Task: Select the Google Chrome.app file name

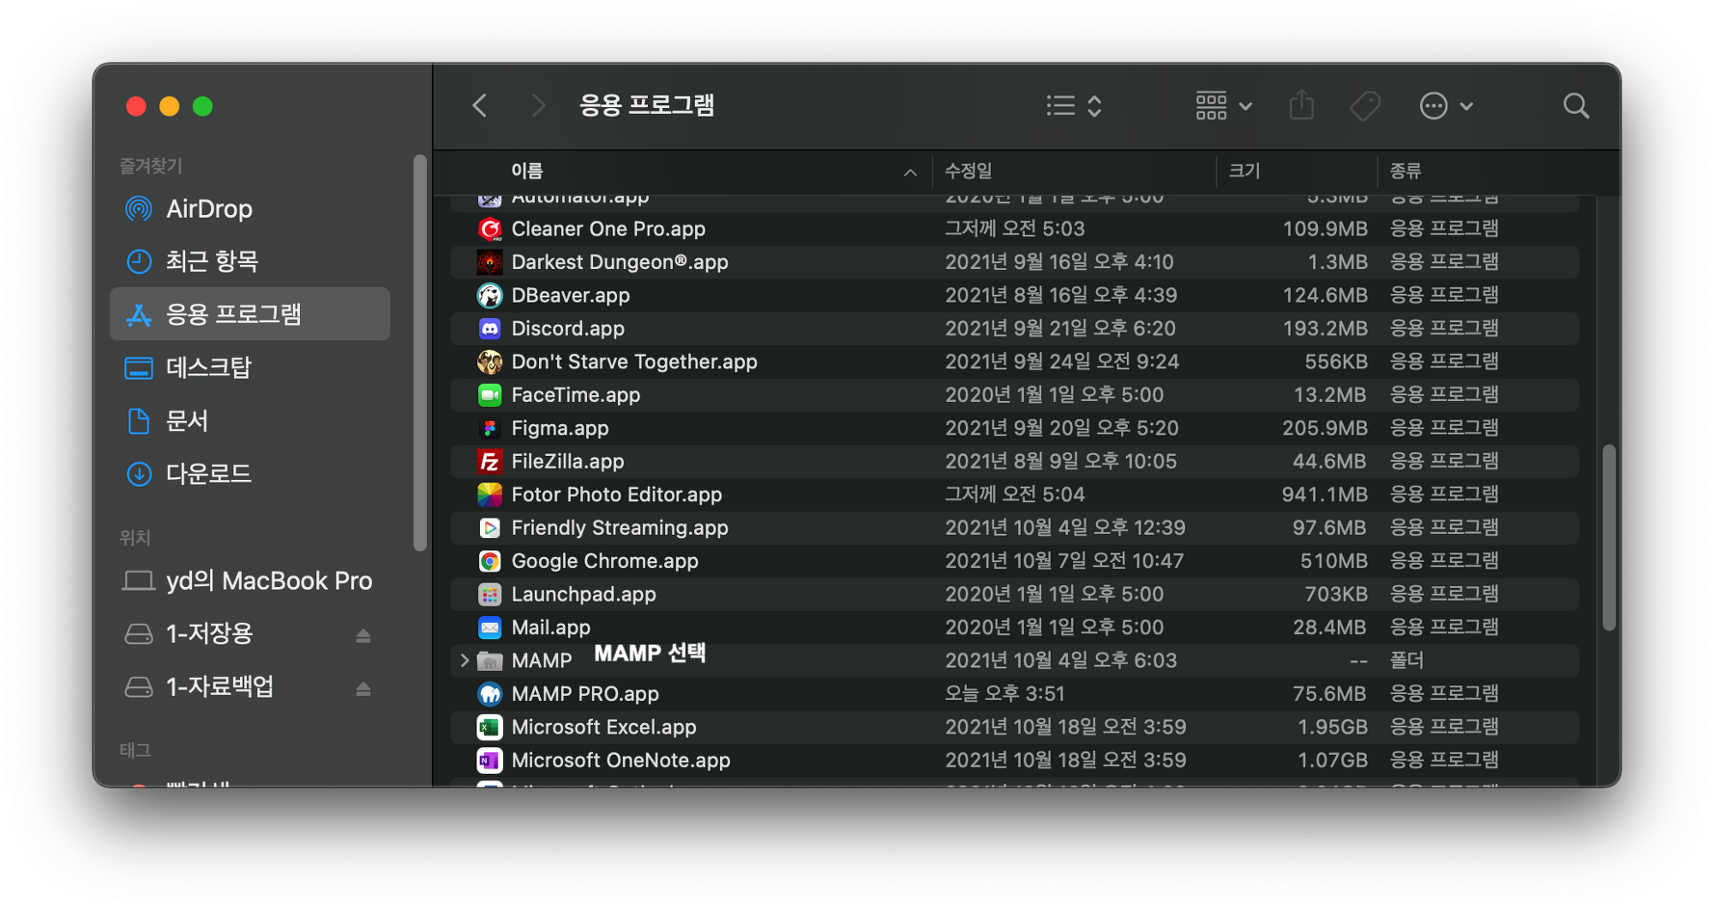Action: tap(604, 561)
